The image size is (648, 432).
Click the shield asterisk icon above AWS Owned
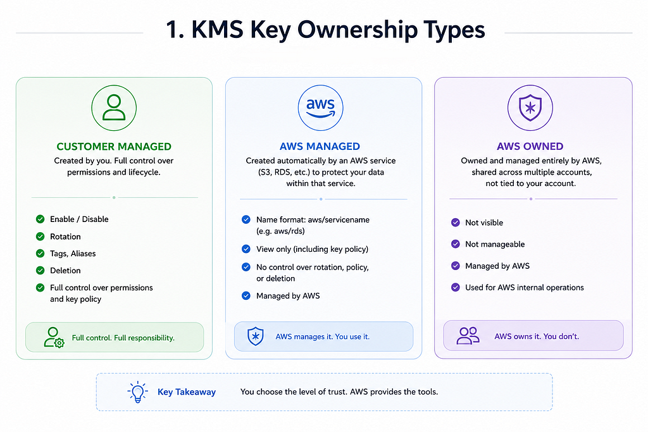(x=530, y=108)
